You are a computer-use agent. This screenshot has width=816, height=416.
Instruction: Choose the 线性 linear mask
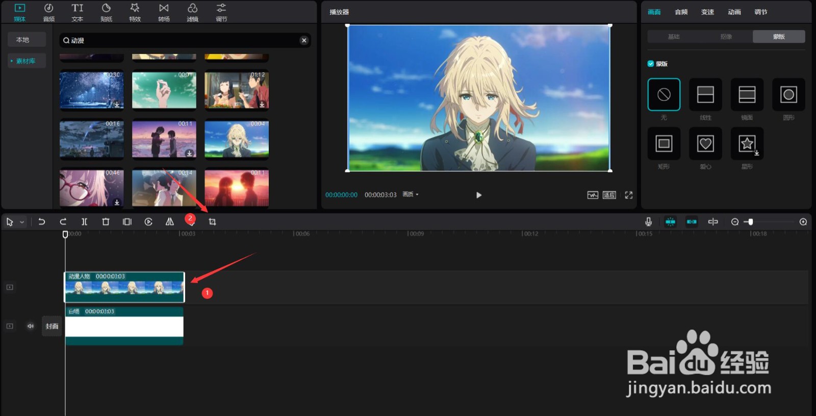point(705,94)
